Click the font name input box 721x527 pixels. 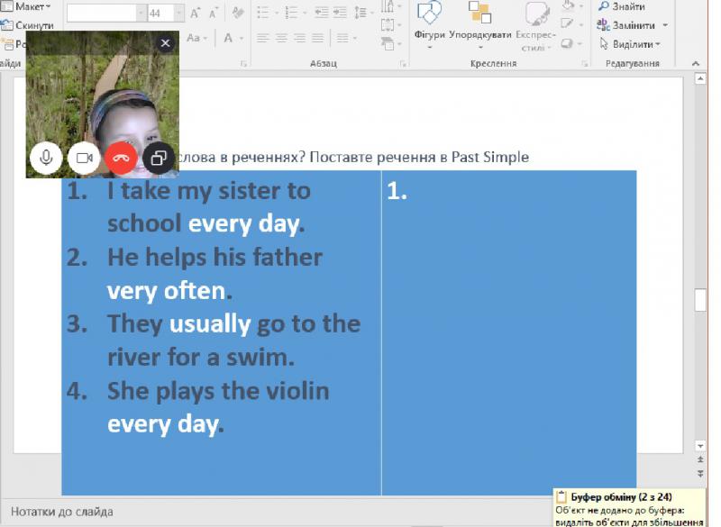point(102,14)
